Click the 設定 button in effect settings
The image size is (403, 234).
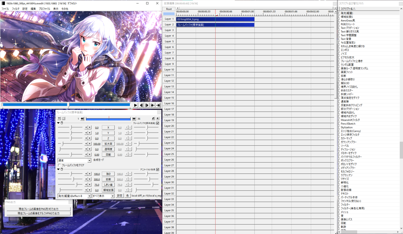point(120,196)
